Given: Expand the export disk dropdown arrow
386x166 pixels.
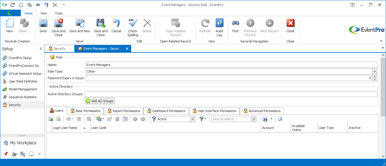Looking at the screenshot, I should (x=271, y=119).
